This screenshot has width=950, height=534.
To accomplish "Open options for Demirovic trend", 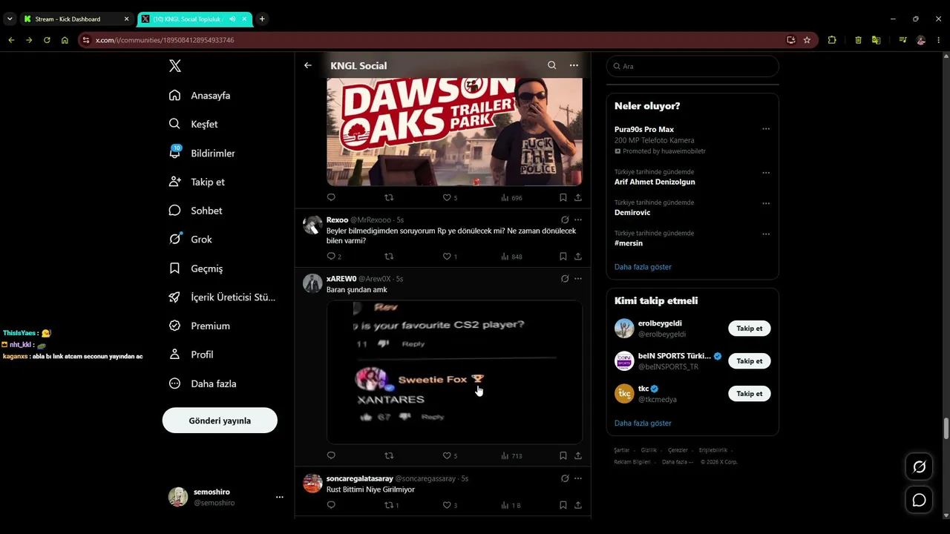I will 766,203.
